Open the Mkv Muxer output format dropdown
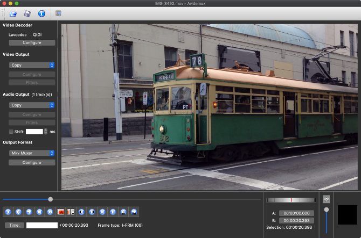The height and width of the screenshot is (238, 361). pyautogui.click(x=32, y=153)
